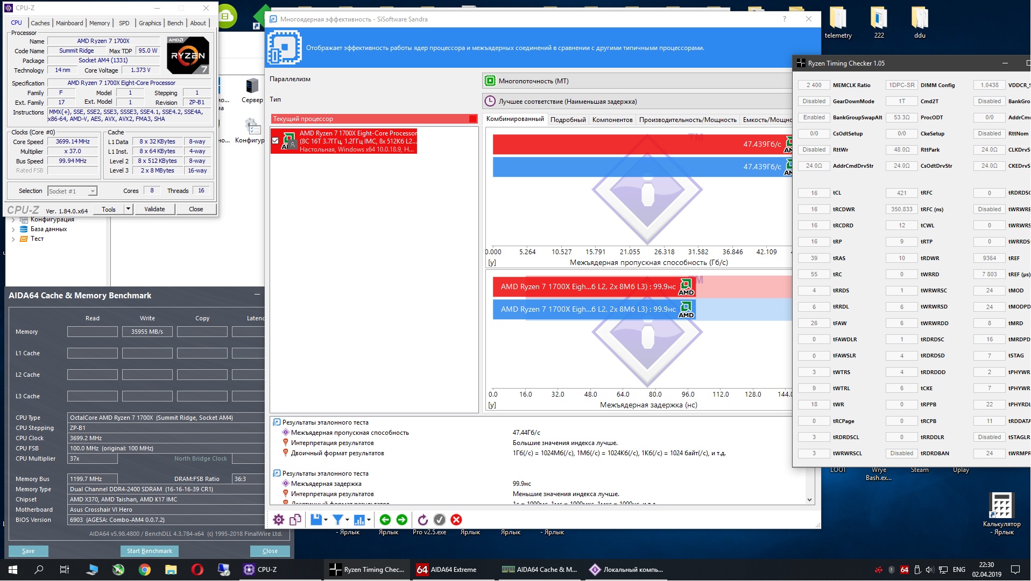Click the blue chart icon in Sandra toolbar
The width and height of the screenshot is (1031, 581).
click(x=359, y=520)
